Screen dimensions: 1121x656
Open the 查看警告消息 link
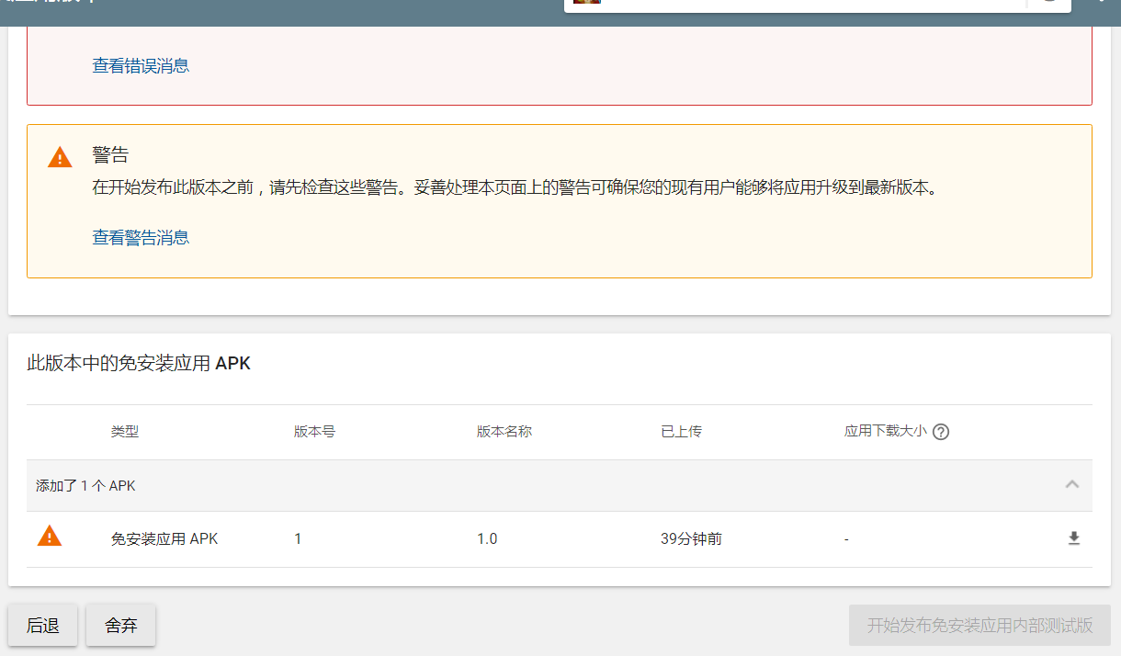pyautogui.click(x=141, y=238)
